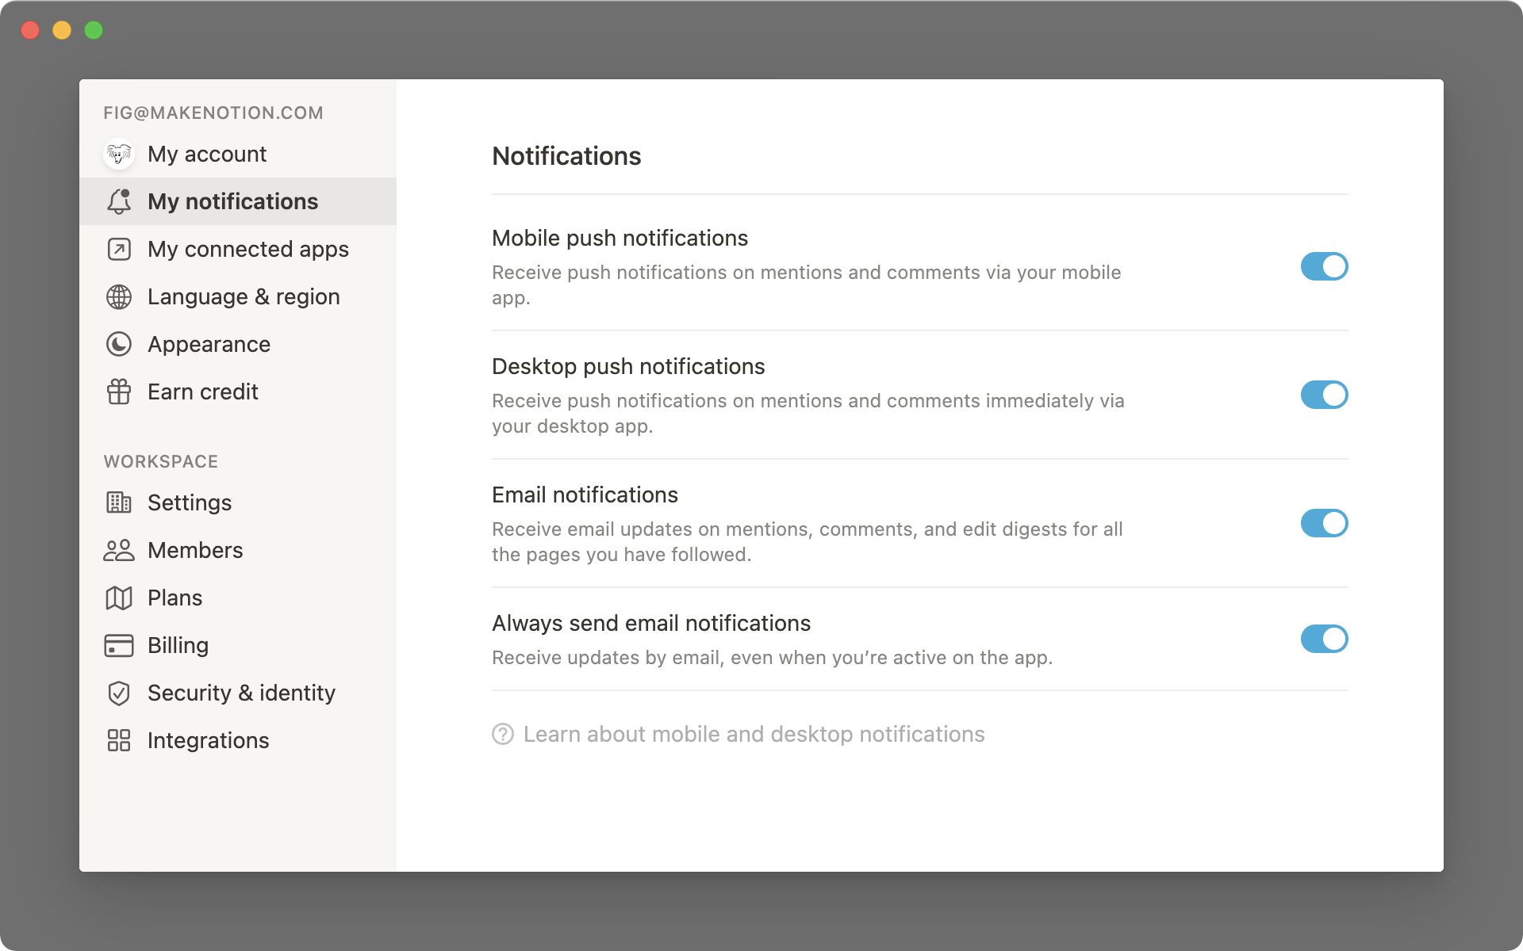Switch off Always send email notifications
The width and height of the screenshot is (1523, 951).
[1324, 639]
